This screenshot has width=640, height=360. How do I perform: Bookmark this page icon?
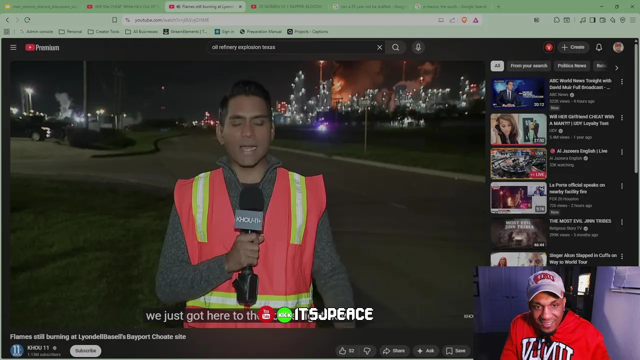[114, 20]
